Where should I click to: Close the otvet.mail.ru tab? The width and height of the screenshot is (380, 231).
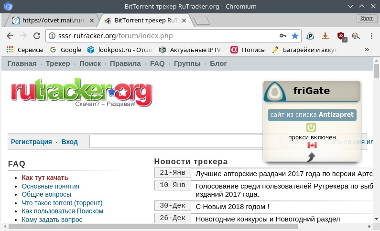pyautogui.click(x=92, y=21)
